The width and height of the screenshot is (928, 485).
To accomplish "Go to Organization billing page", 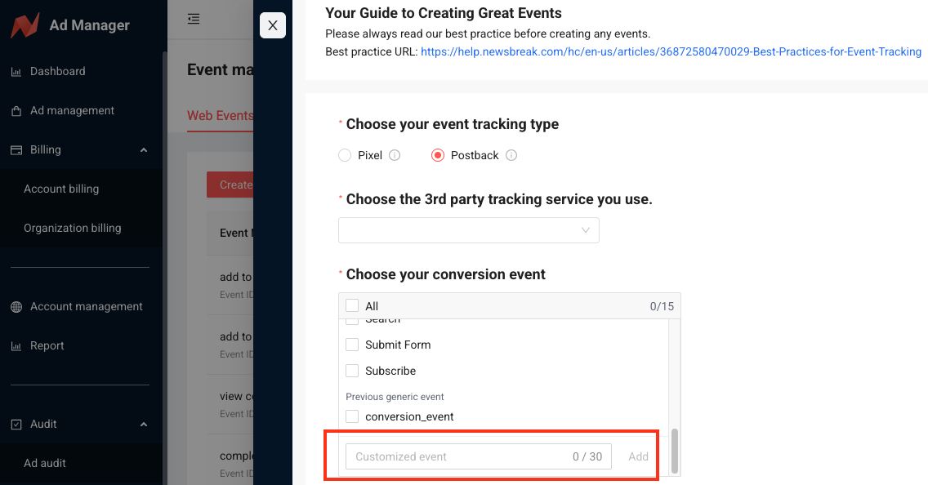I will (x=72, y=228).
